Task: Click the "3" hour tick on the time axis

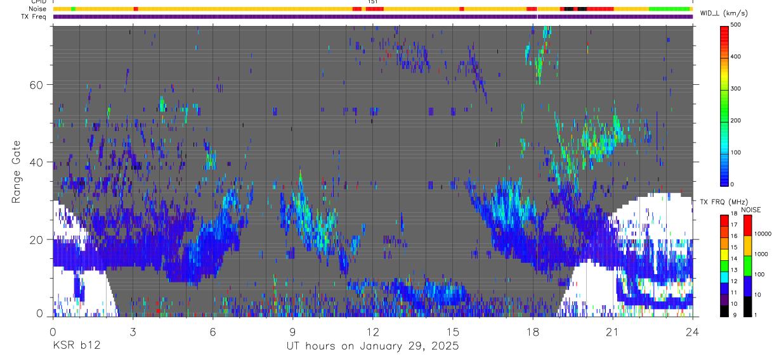Action: click(133, 331)
